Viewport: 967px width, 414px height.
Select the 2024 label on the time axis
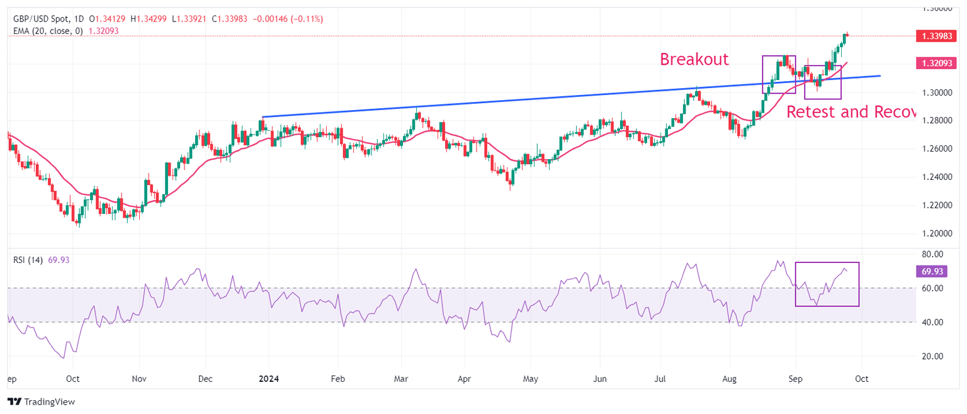269,379
